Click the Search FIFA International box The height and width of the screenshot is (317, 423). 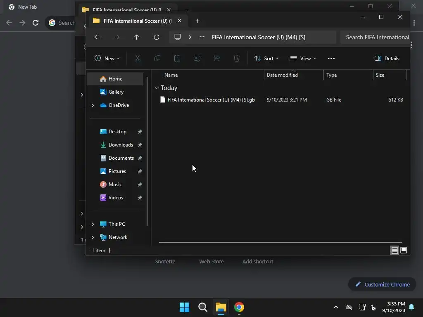point(375,37)
